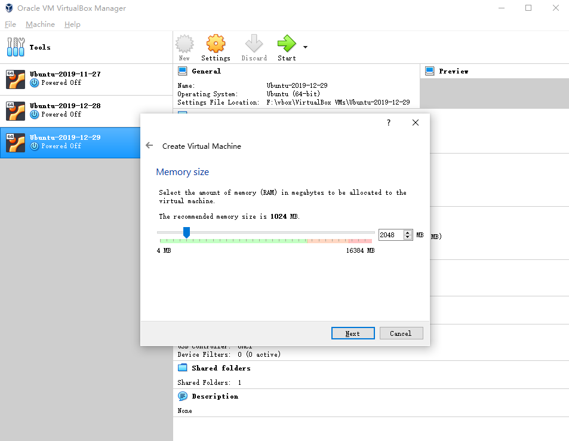Click the wizard help question mark
Viewport: 569px width, 441px height.
click(x=389, y=122)
